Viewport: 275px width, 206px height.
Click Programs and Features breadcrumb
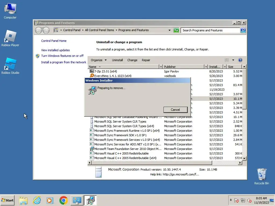(133, 30)
